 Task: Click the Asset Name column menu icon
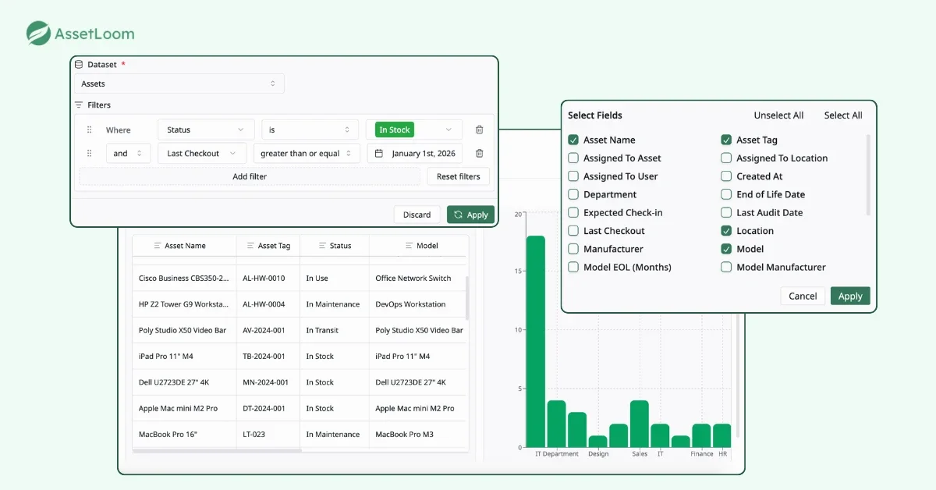coord(158,246)
